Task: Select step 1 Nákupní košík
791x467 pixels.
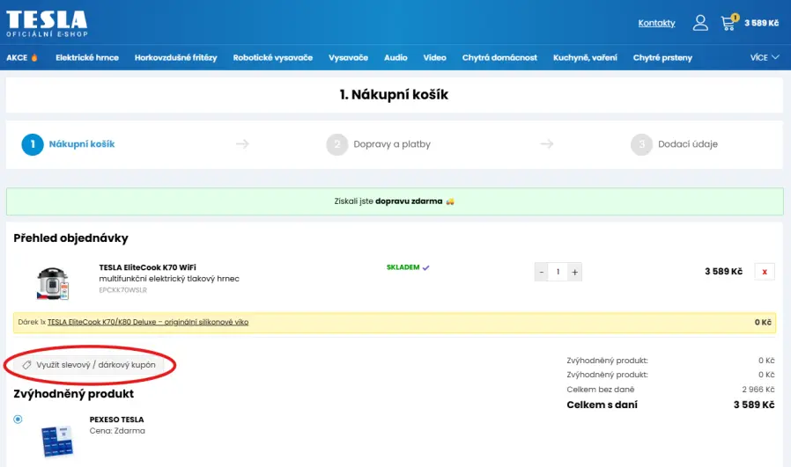Action: 68,144
